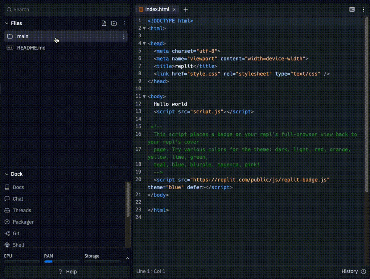Image resolution: width=370 pixels, height=279 pixels.
Task: Click the replit-badge.js URL on line 20
Action: 260,180
